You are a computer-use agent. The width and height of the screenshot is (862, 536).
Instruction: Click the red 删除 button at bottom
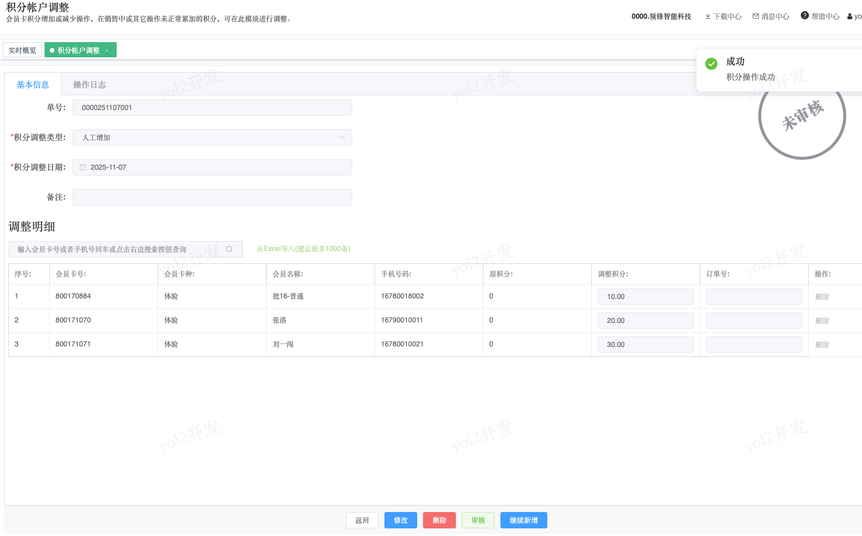[439, 520]
